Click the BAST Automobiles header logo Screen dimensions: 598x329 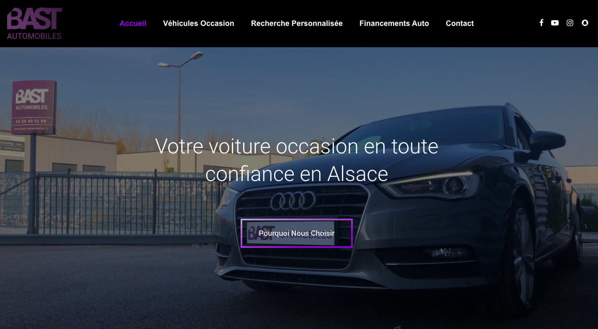tap(34, 23)
